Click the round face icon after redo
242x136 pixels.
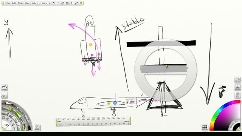tap(63, 3)
